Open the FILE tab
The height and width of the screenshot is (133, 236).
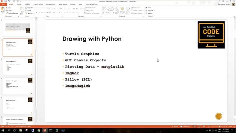click(3, 4)
